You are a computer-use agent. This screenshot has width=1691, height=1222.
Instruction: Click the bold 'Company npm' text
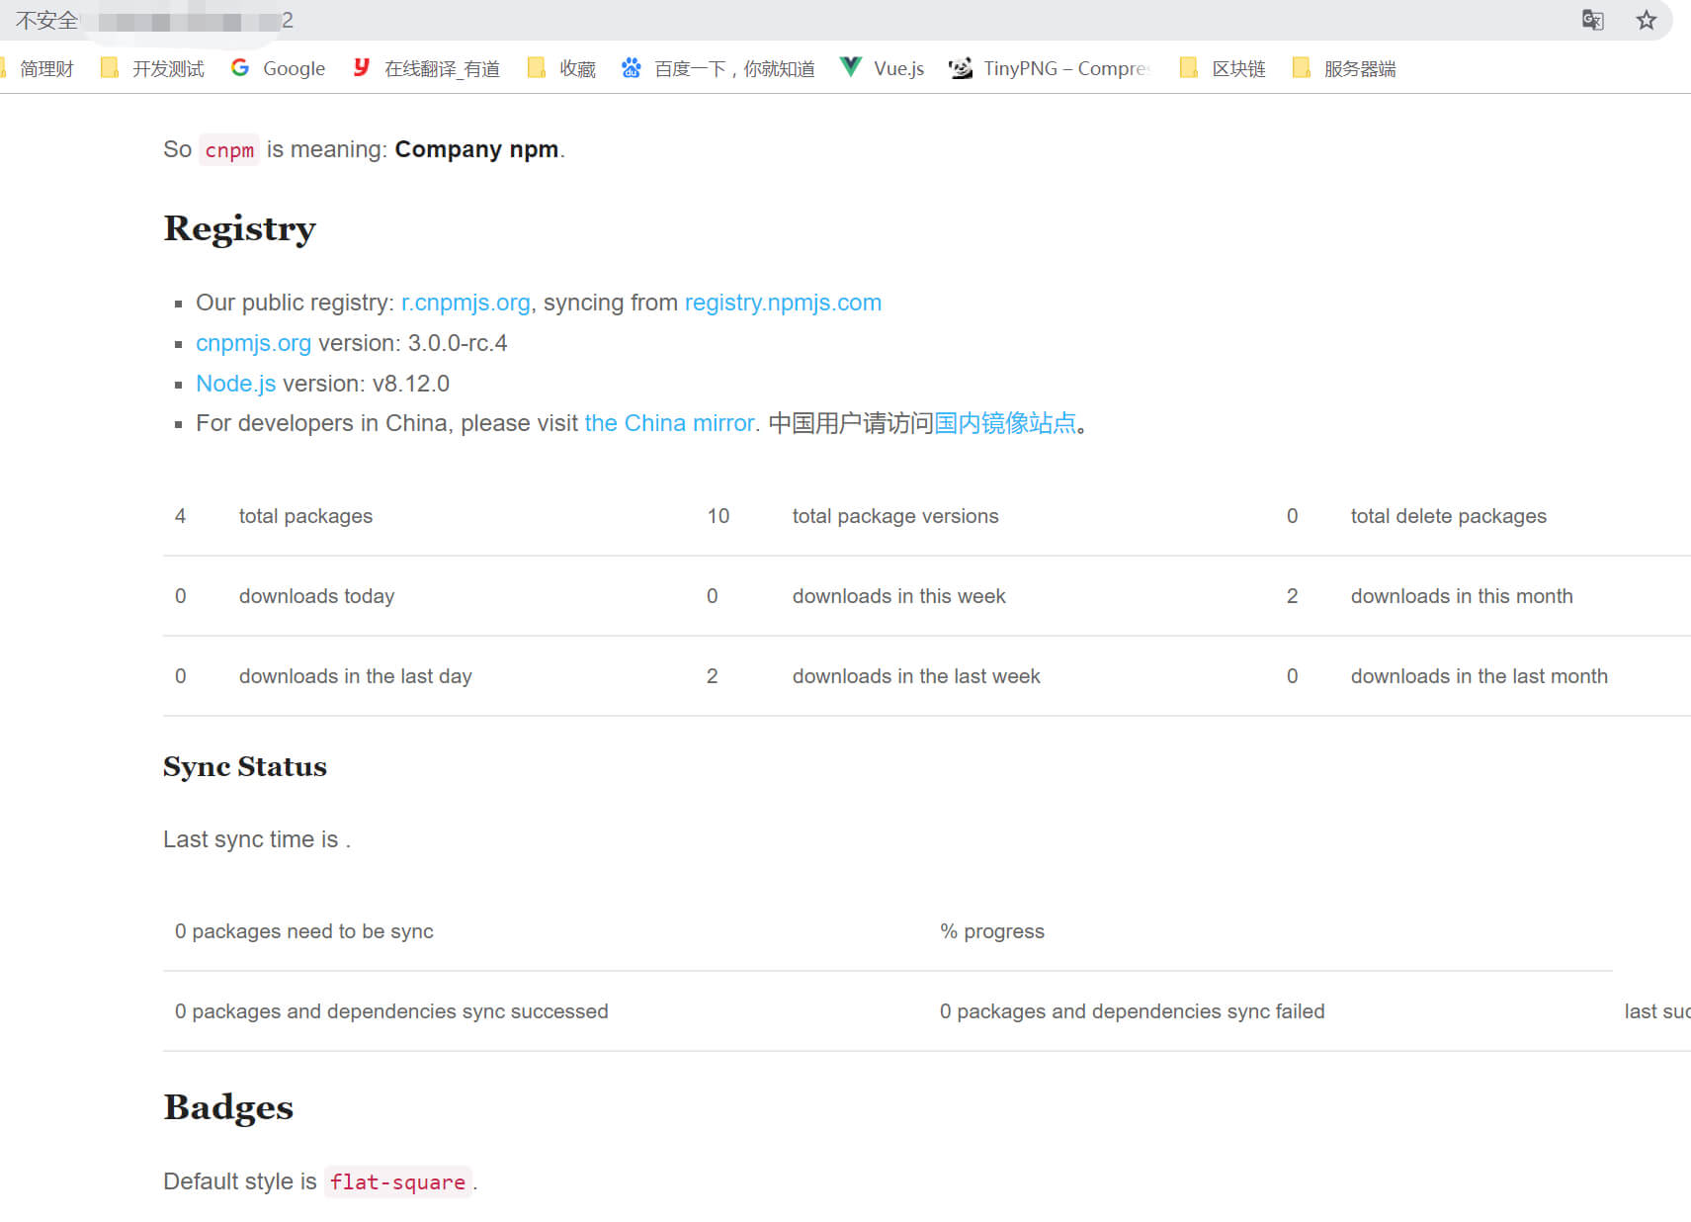(x=476, y=149)
